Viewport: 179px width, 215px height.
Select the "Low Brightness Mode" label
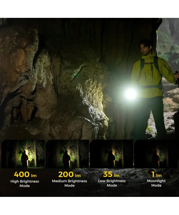point(112,183)
